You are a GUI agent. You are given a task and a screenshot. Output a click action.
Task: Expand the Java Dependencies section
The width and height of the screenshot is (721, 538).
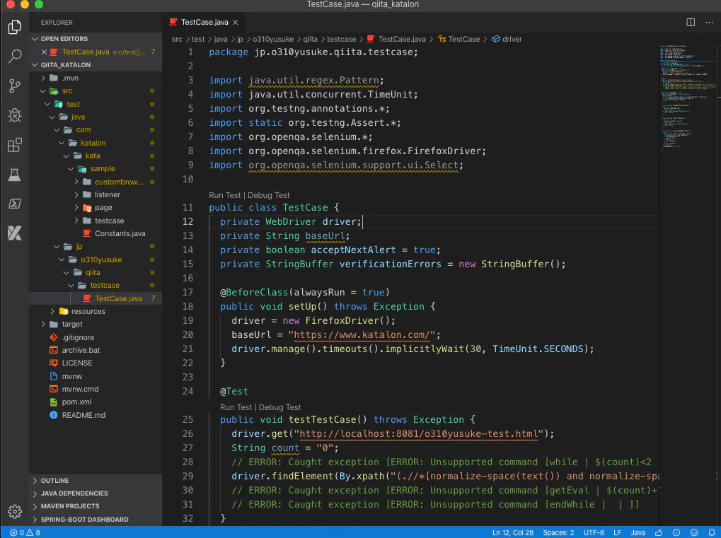[74, 493]
